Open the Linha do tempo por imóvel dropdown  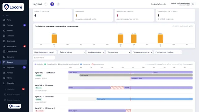(45, 52)
